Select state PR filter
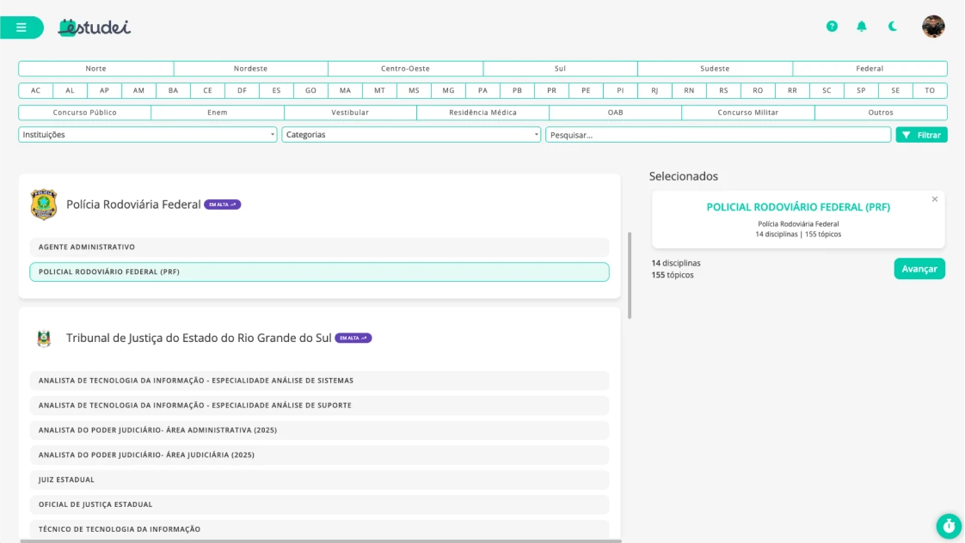This screenshot has height=543, width=965. point(551,90)
